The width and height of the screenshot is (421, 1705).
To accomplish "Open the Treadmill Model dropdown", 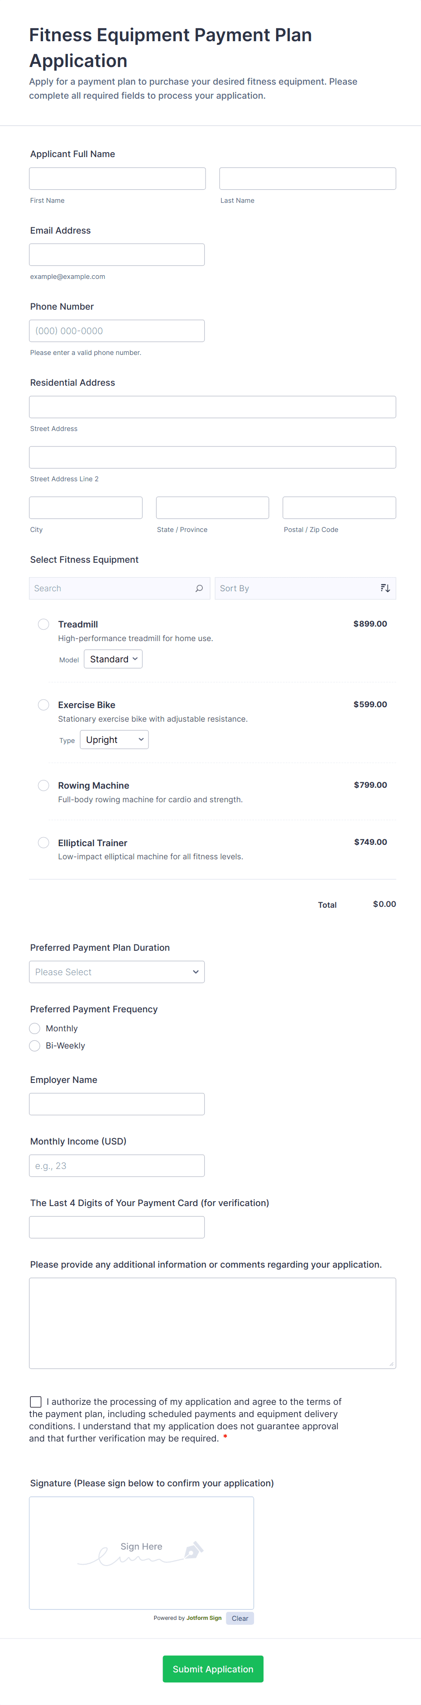I will (113, 659).
